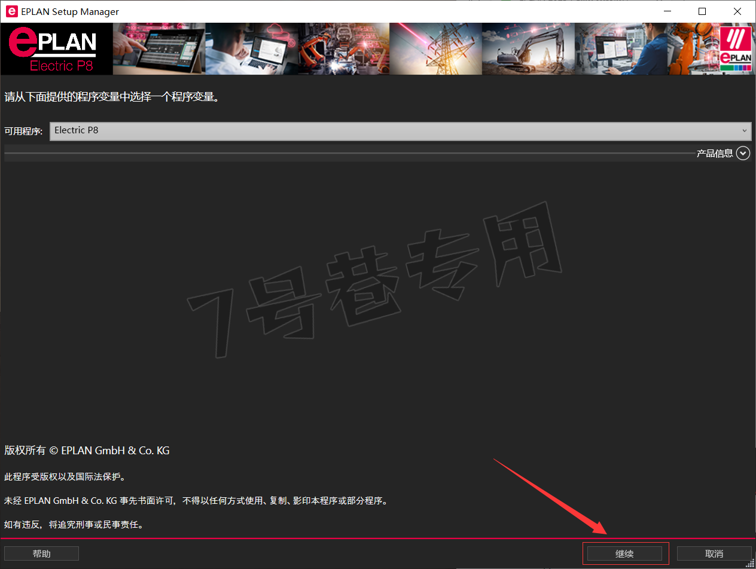
Task: Click the power pylon banner image
Action: [x=435, y=49]
